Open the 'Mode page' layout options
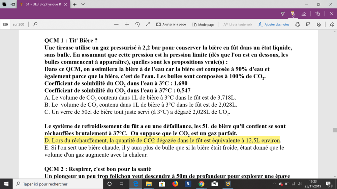Image resolution: width=337 pixels, height=189 pixels. (203, 25)
